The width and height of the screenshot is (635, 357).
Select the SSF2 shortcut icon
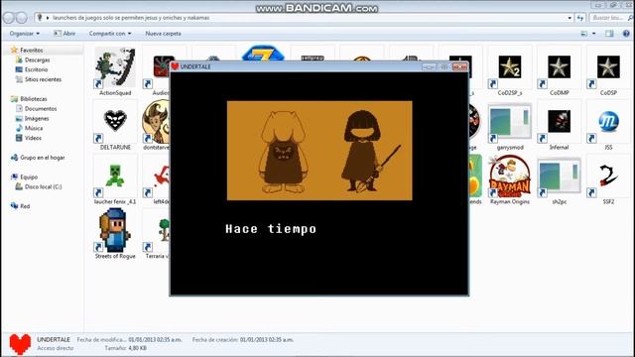608,177
